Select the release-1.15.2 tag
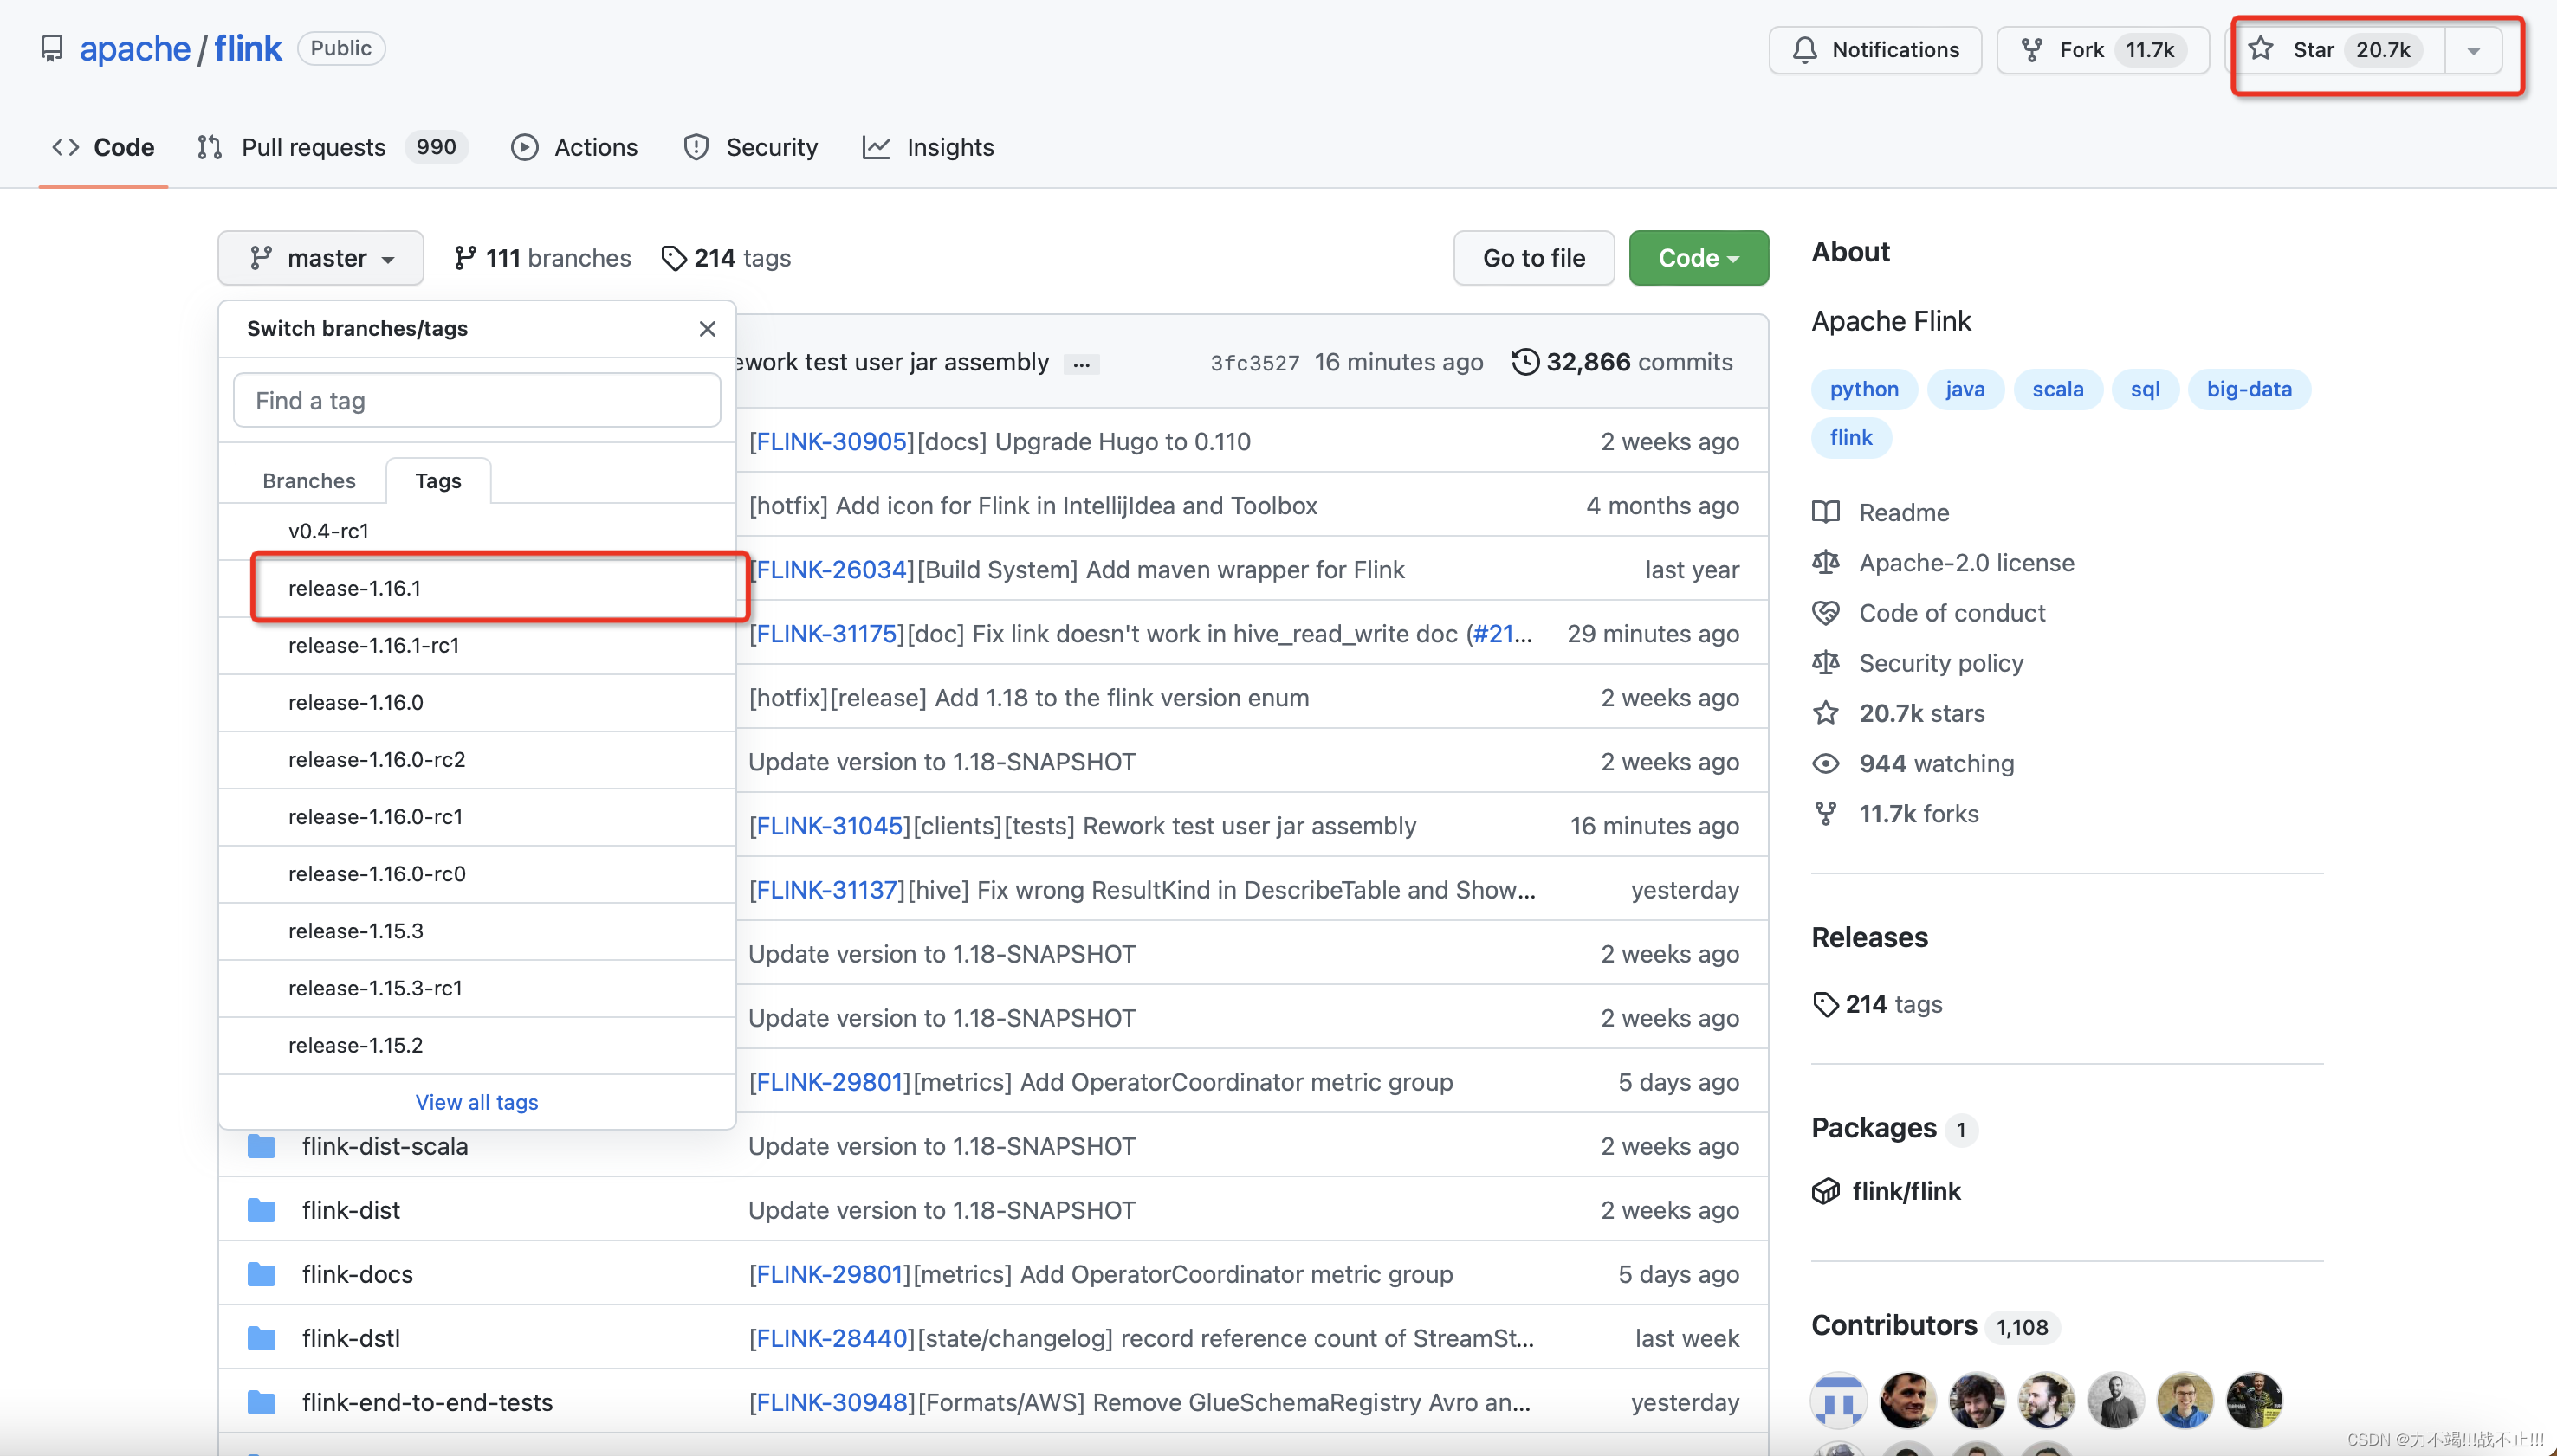Viewport: 2557px width, 1456px height. [x=477, y=1045]
